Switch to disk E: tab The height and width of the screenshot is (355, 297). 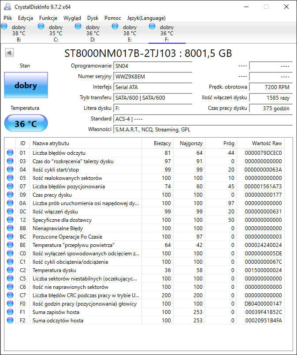pos(130,33)
